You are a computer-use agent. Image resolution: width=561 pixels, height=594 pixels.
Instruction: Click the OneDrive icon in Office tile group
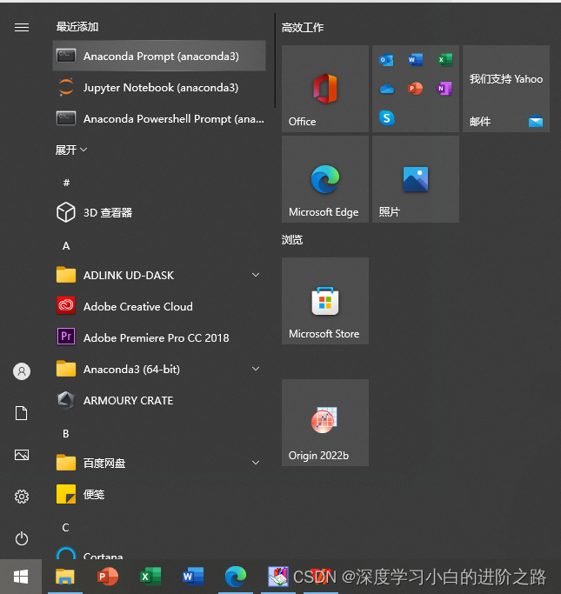coord(387,89)
